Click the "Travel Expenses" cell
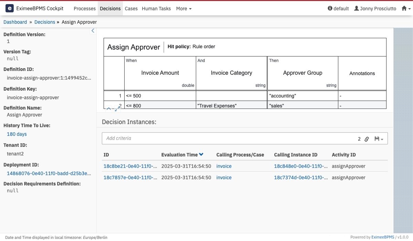 click(x=232, y=105)
